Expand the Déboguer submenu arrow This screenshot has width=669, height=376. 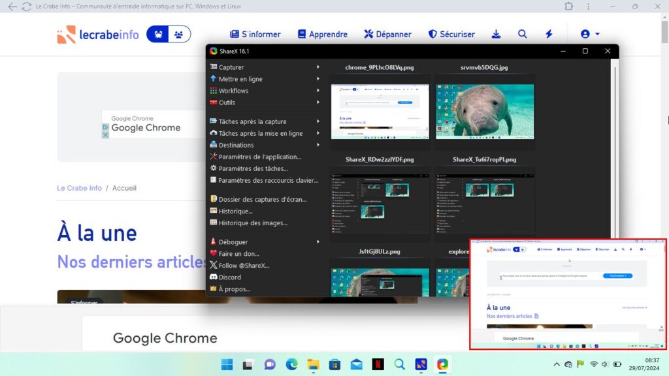(x=318, y=242)
